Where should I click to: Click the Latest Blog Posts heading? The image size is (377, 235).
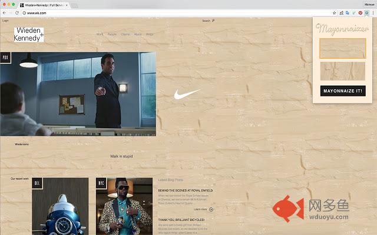coord(171,180)
